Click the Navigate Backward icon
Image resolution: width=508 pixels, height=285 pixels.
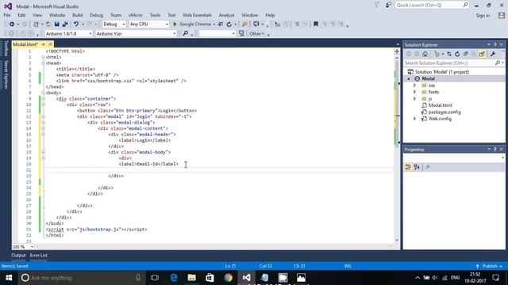12,25
